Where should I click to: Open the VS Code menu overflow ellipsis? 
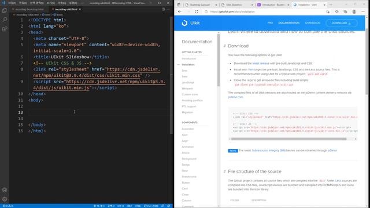82,3
